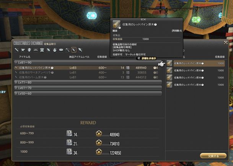The image size is (233, 166).
Task: Select the Leatherworker job icon
Action: 42,50
